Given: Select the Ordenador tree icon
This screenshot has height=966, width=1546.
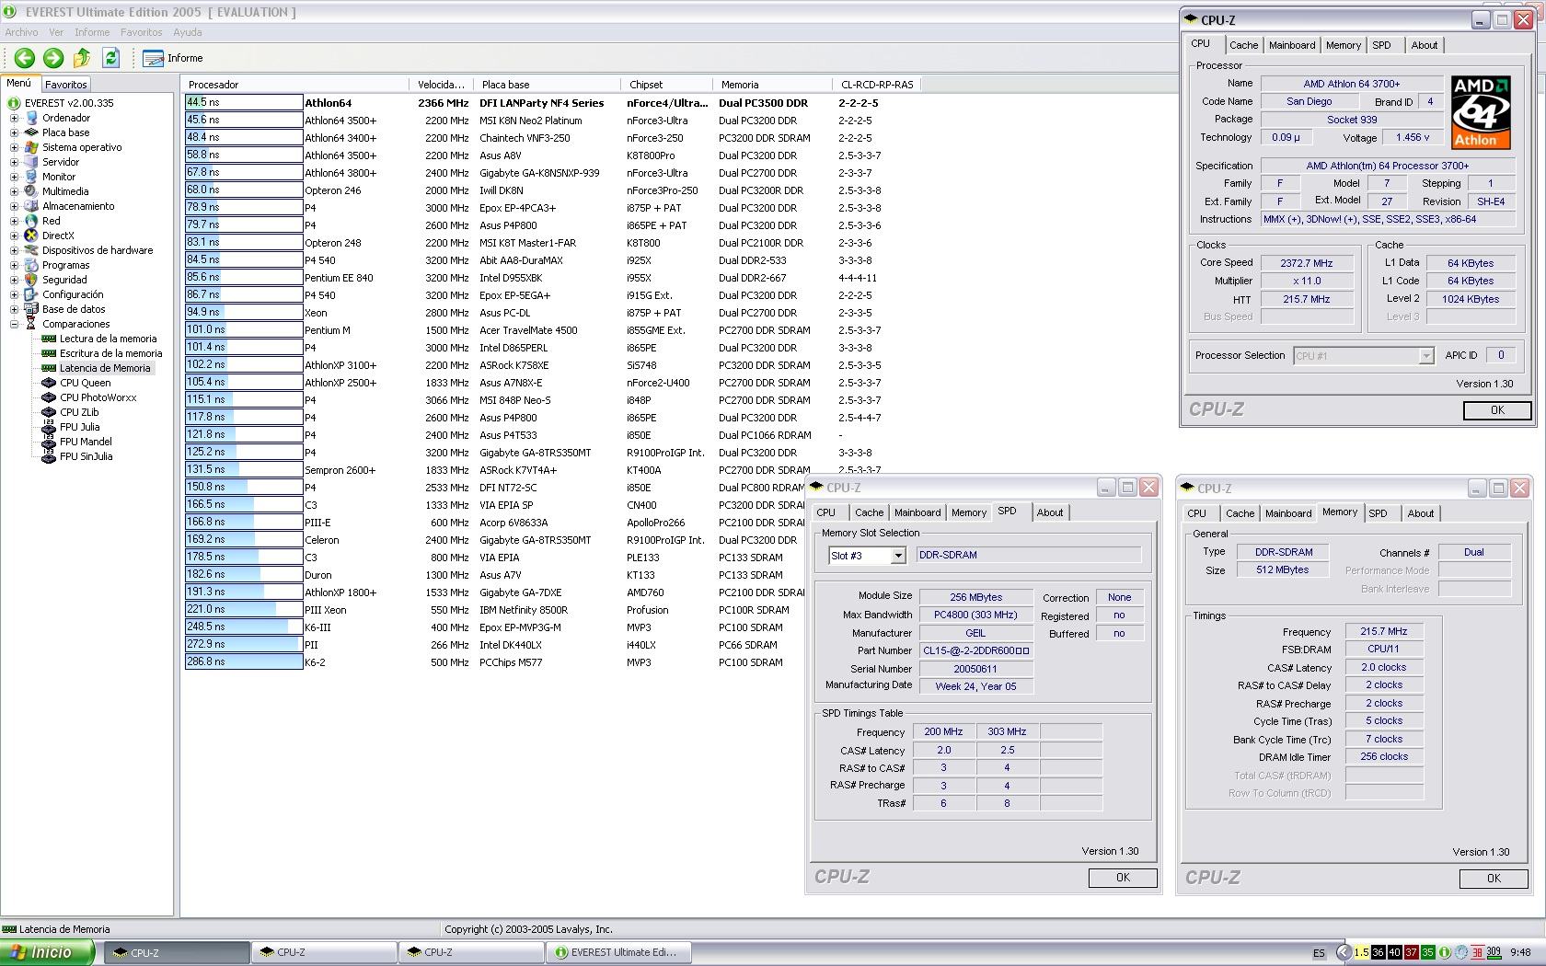Looking at the screenshot, I should (31, 118).
